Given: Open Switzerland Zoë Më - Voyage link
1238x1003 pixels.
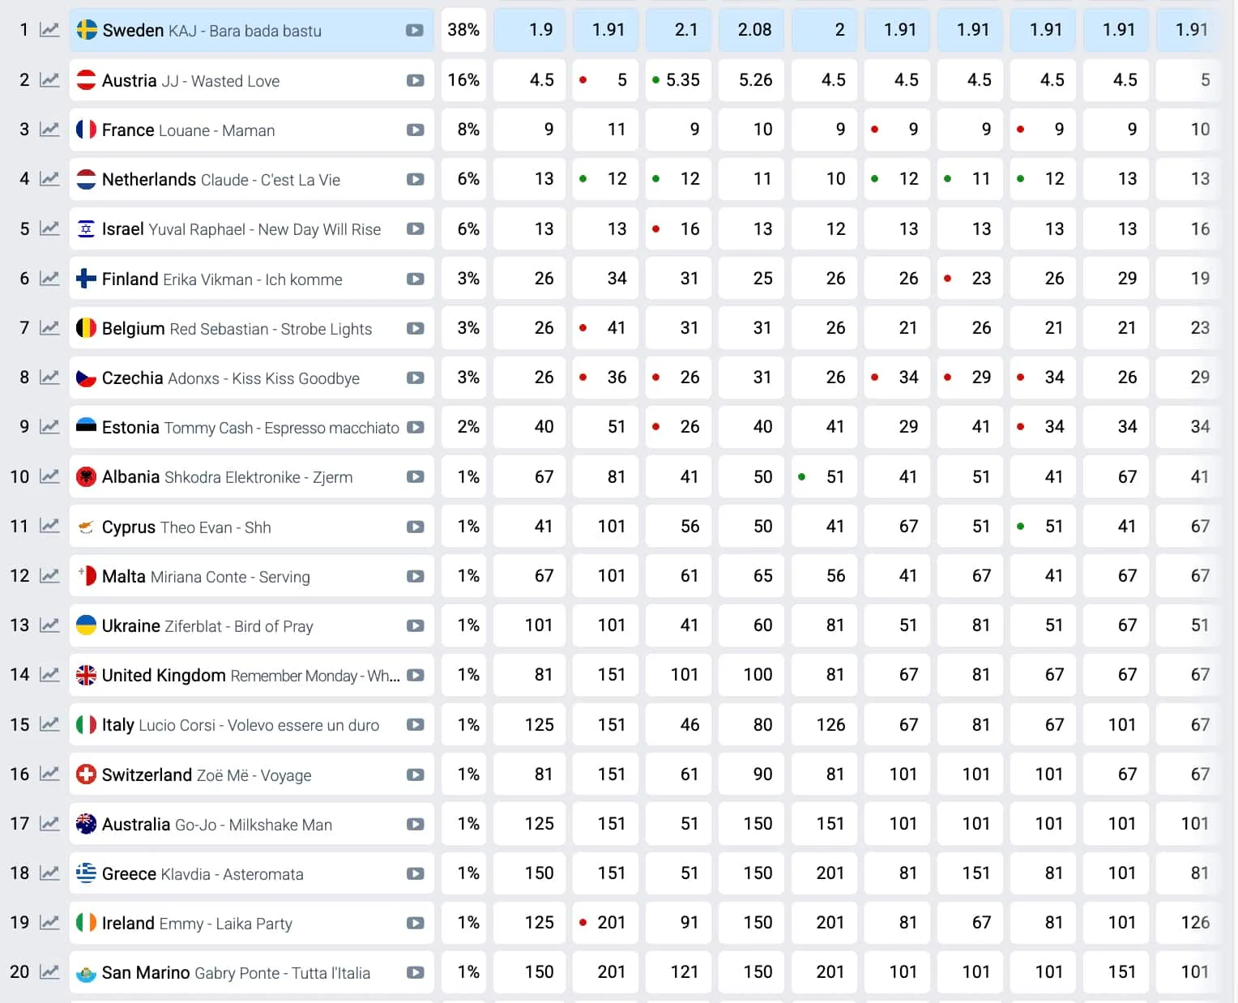Looking at the screenshot, I should (x=207, y=775).
